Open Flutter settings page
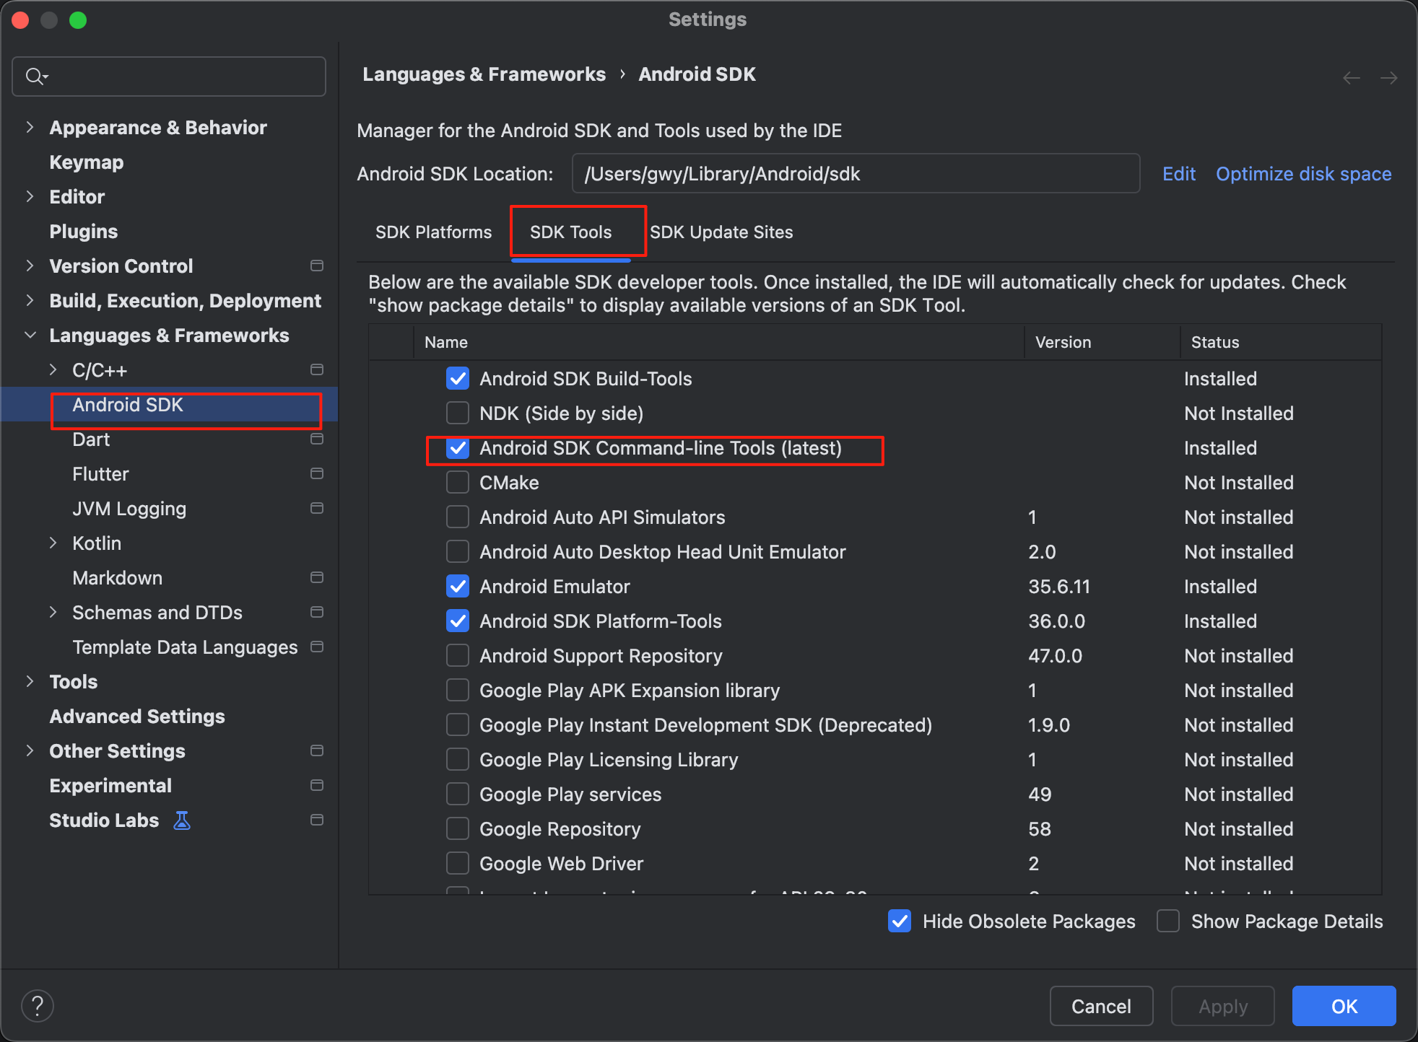Viewport: 1418px width, 1042px height. pyautogui.click(x=100, y=473)
